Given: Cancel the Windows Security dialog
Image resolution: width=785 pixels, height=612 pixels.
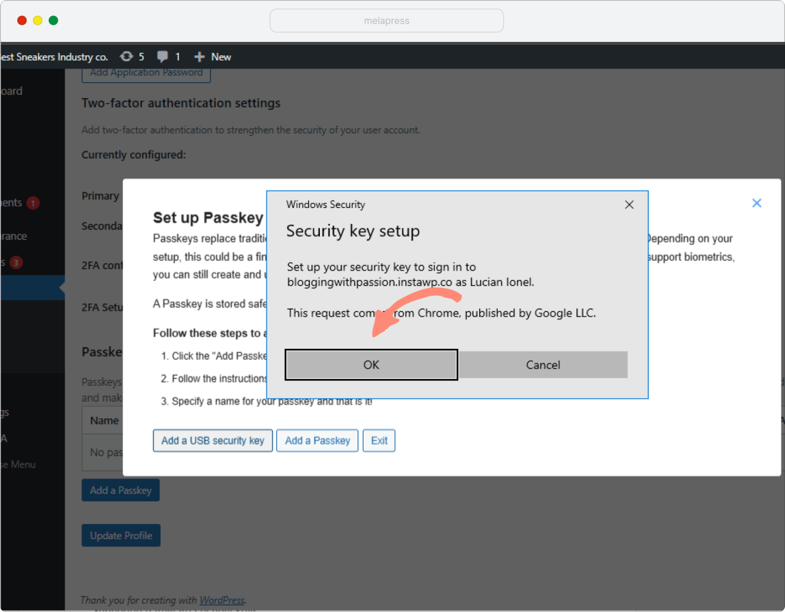Looking at the screenshot, I should point(543,365).
